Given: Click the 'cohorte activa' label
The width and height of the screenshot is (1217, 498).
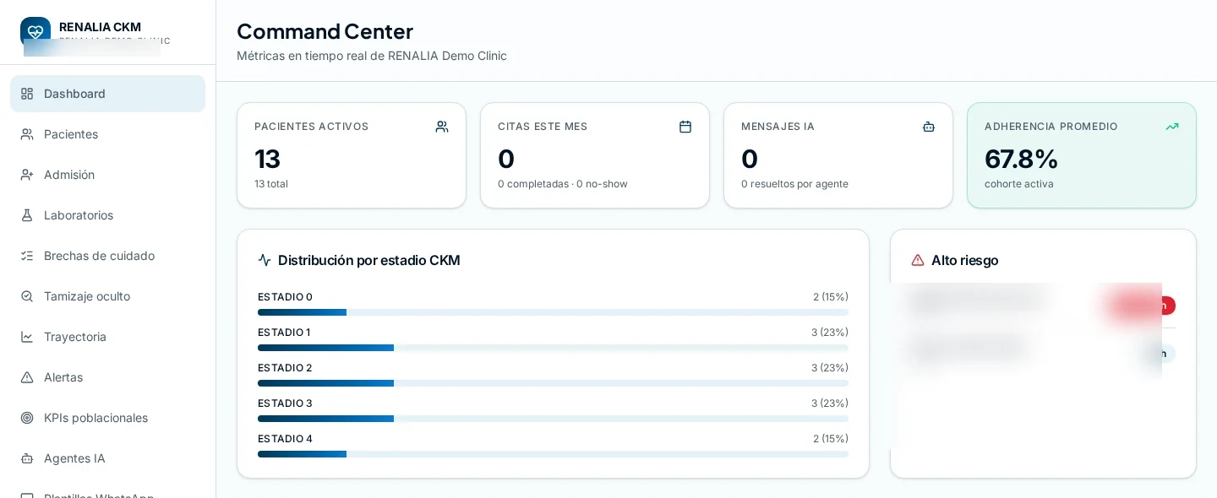Looking at the screenshot, I should pos(1019,184).
